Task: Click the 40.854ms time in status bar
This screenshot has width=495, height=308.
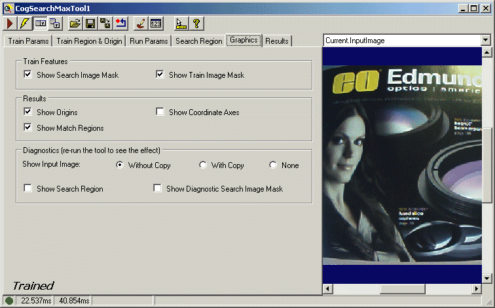Action: [x=74, y=301]
